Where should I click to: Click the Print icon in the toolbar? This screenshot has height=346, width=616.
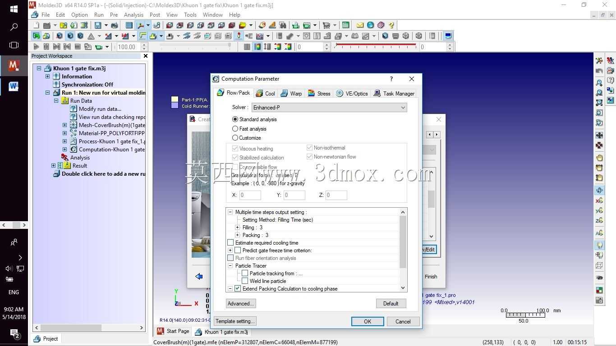[x=114, y=25]
